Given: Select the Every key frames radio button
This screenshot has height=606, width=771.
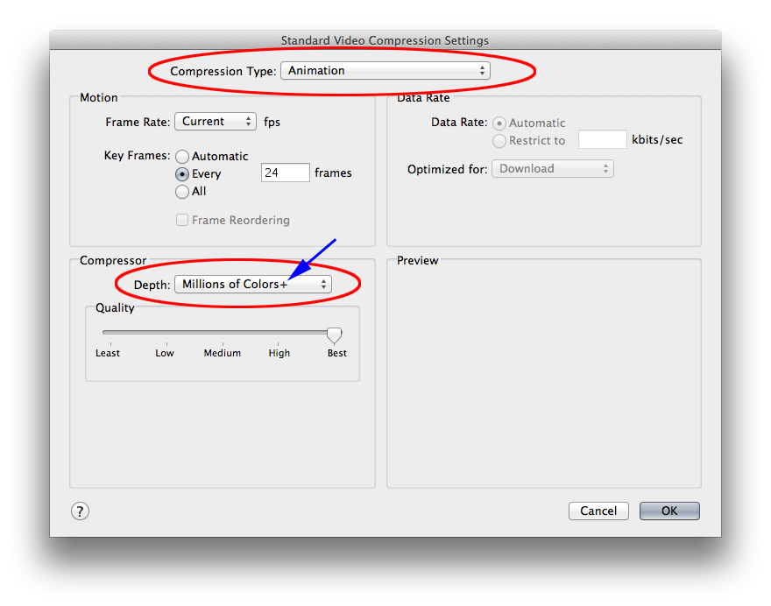Looking at the screenshot, I should [x=182, y=174].
